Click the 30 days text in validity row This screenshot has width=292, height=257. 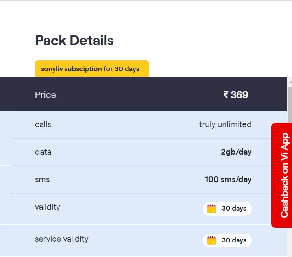234,209
